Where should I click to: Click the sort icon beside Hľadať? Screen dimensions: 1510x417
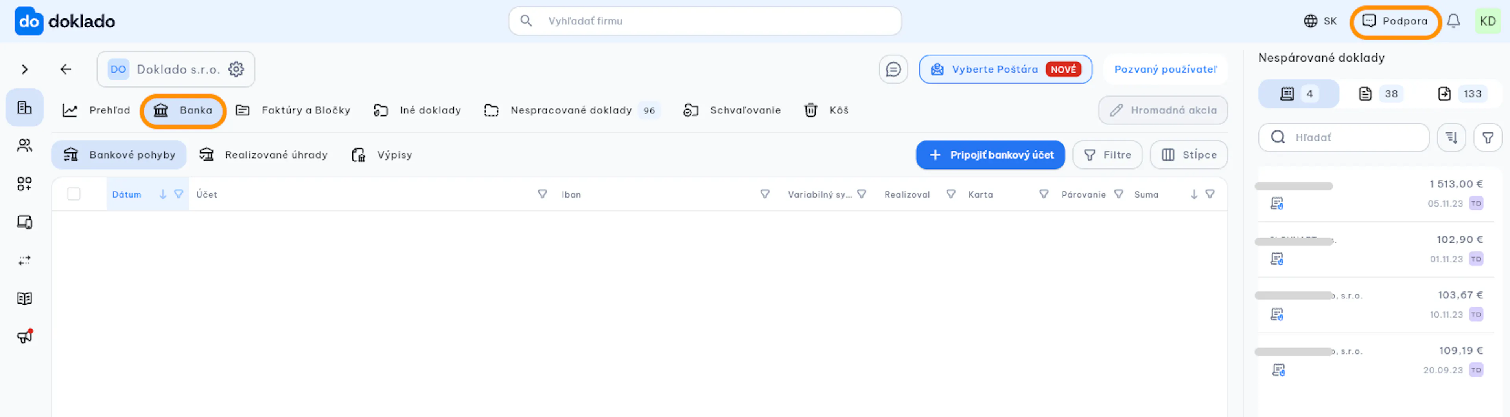coord(1451,137)
